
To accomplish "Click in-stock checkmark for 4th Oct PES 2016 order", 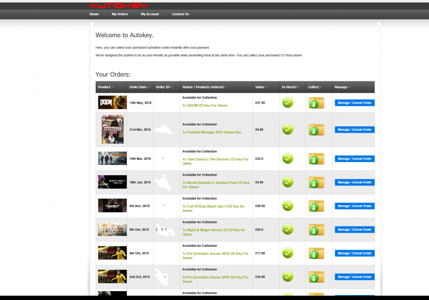I will 288,253.
